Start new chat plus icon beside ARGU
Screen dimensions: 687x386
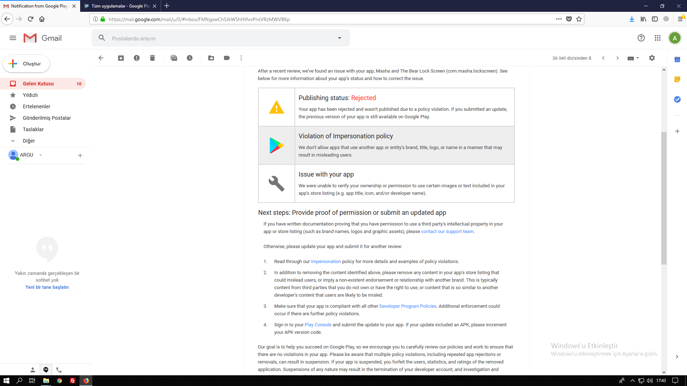pos(80,155)
